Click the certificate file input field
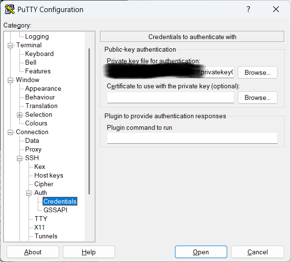Viewport: 291px width, 262px height. [x=170, y=97]
